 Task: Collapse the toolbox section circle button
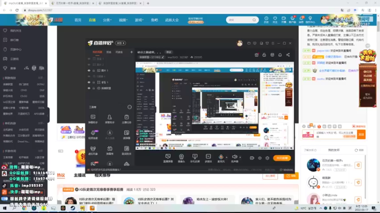click(x=129, y=107)
